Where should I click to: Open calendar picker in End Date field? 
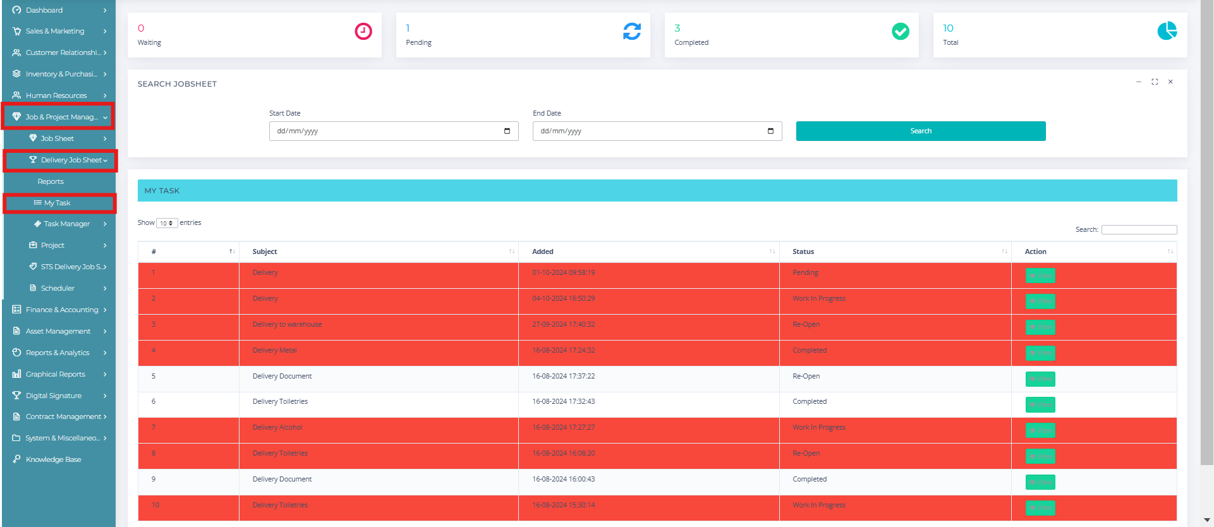tap(770, 131)
